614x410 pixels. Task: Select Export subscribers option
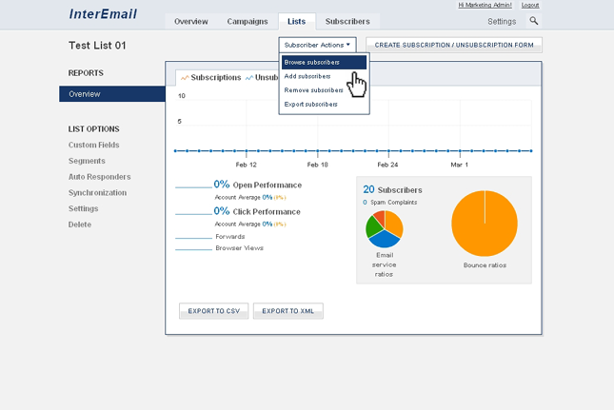[310, 104]
